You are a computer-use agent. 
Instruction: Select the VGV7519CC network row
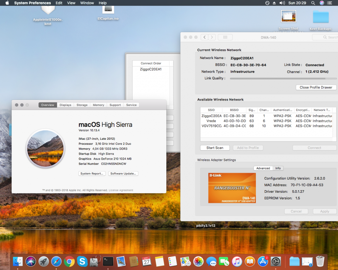[266, 126]
